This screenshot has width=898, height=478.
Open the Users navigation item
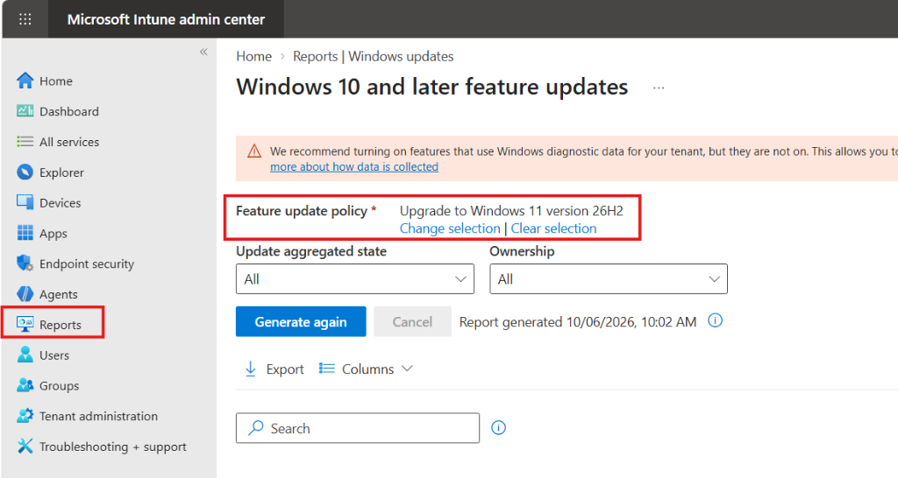click(53, 355)
